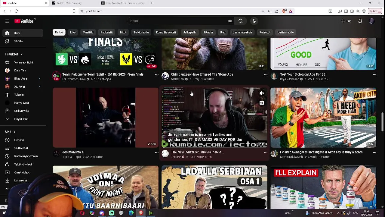Open Tykätyt videot list
The image size is (385, 217).
pos(23,165)
